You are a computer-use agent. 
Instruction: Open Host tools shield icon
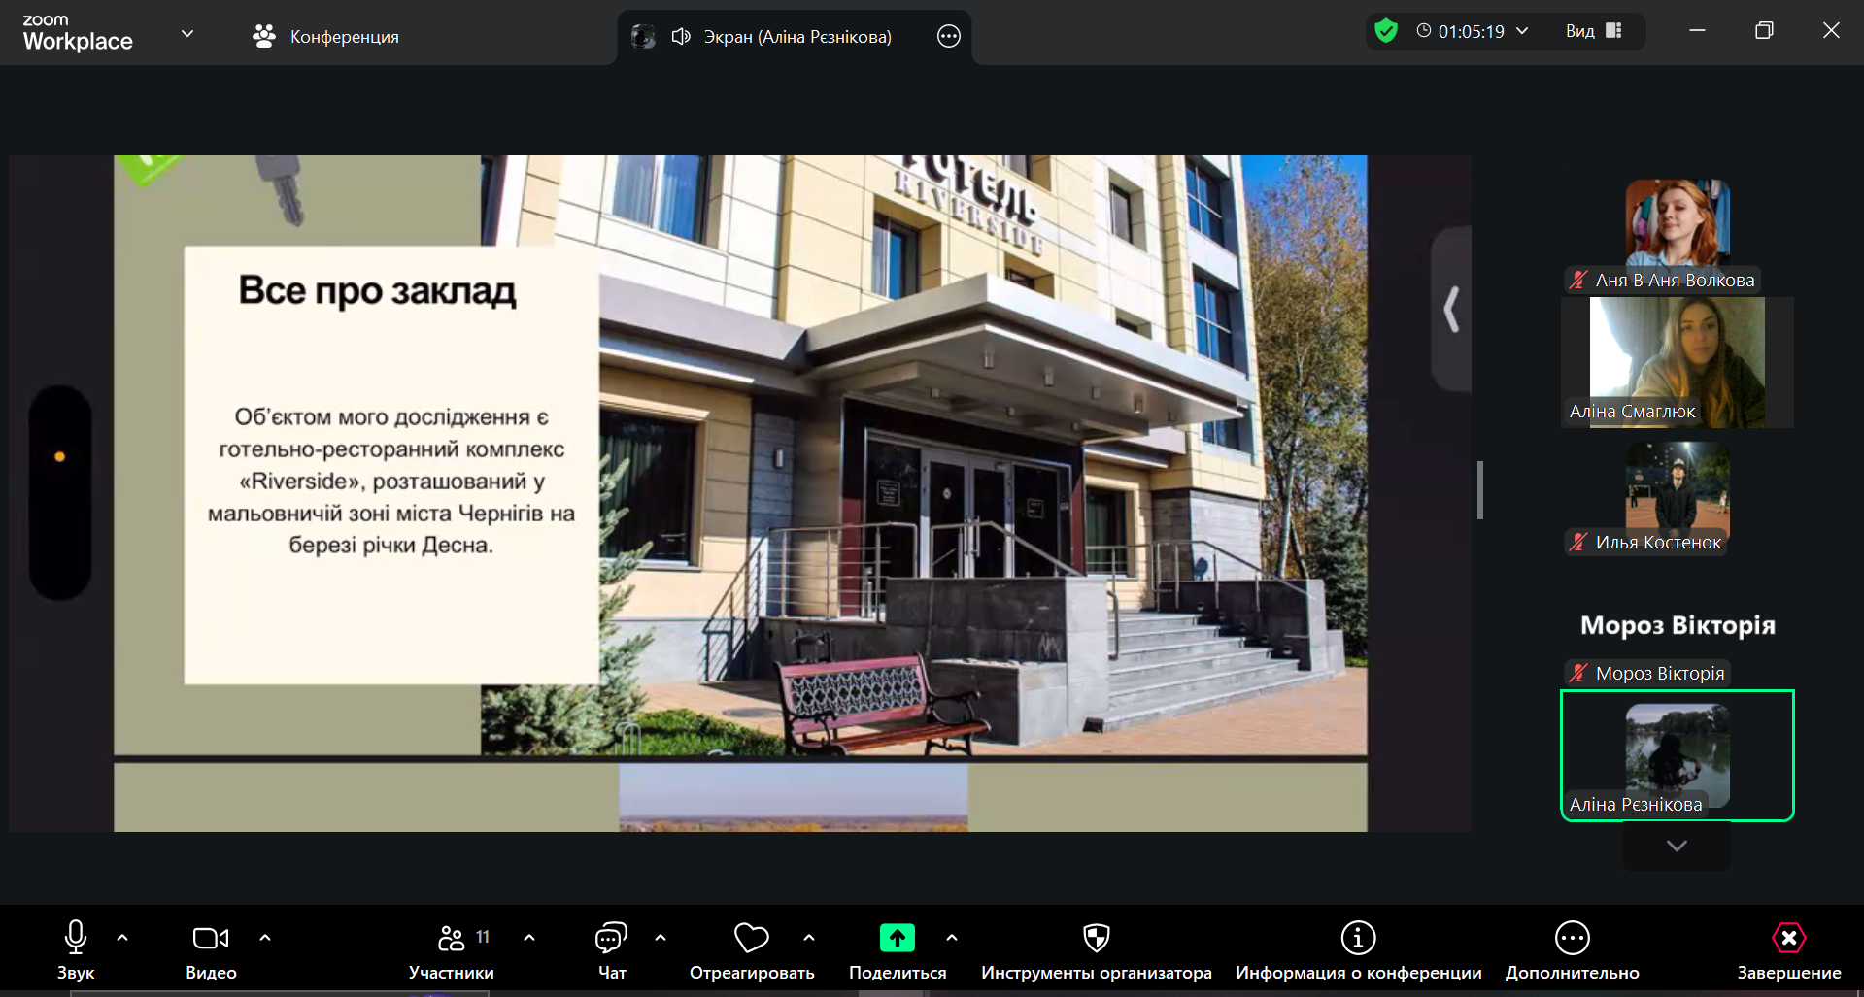1096,938
